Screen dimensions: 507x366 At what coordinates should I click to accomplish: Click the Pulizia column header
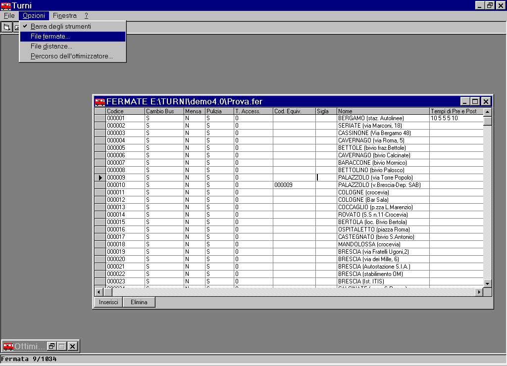[219, 111]
